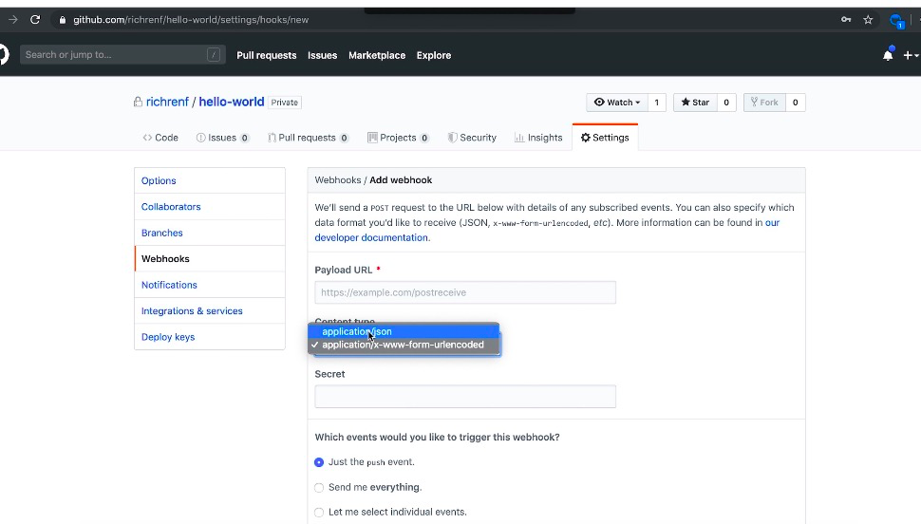Select Notifications in settings sidebar
921x524 pixels.
tap(210, 285)
